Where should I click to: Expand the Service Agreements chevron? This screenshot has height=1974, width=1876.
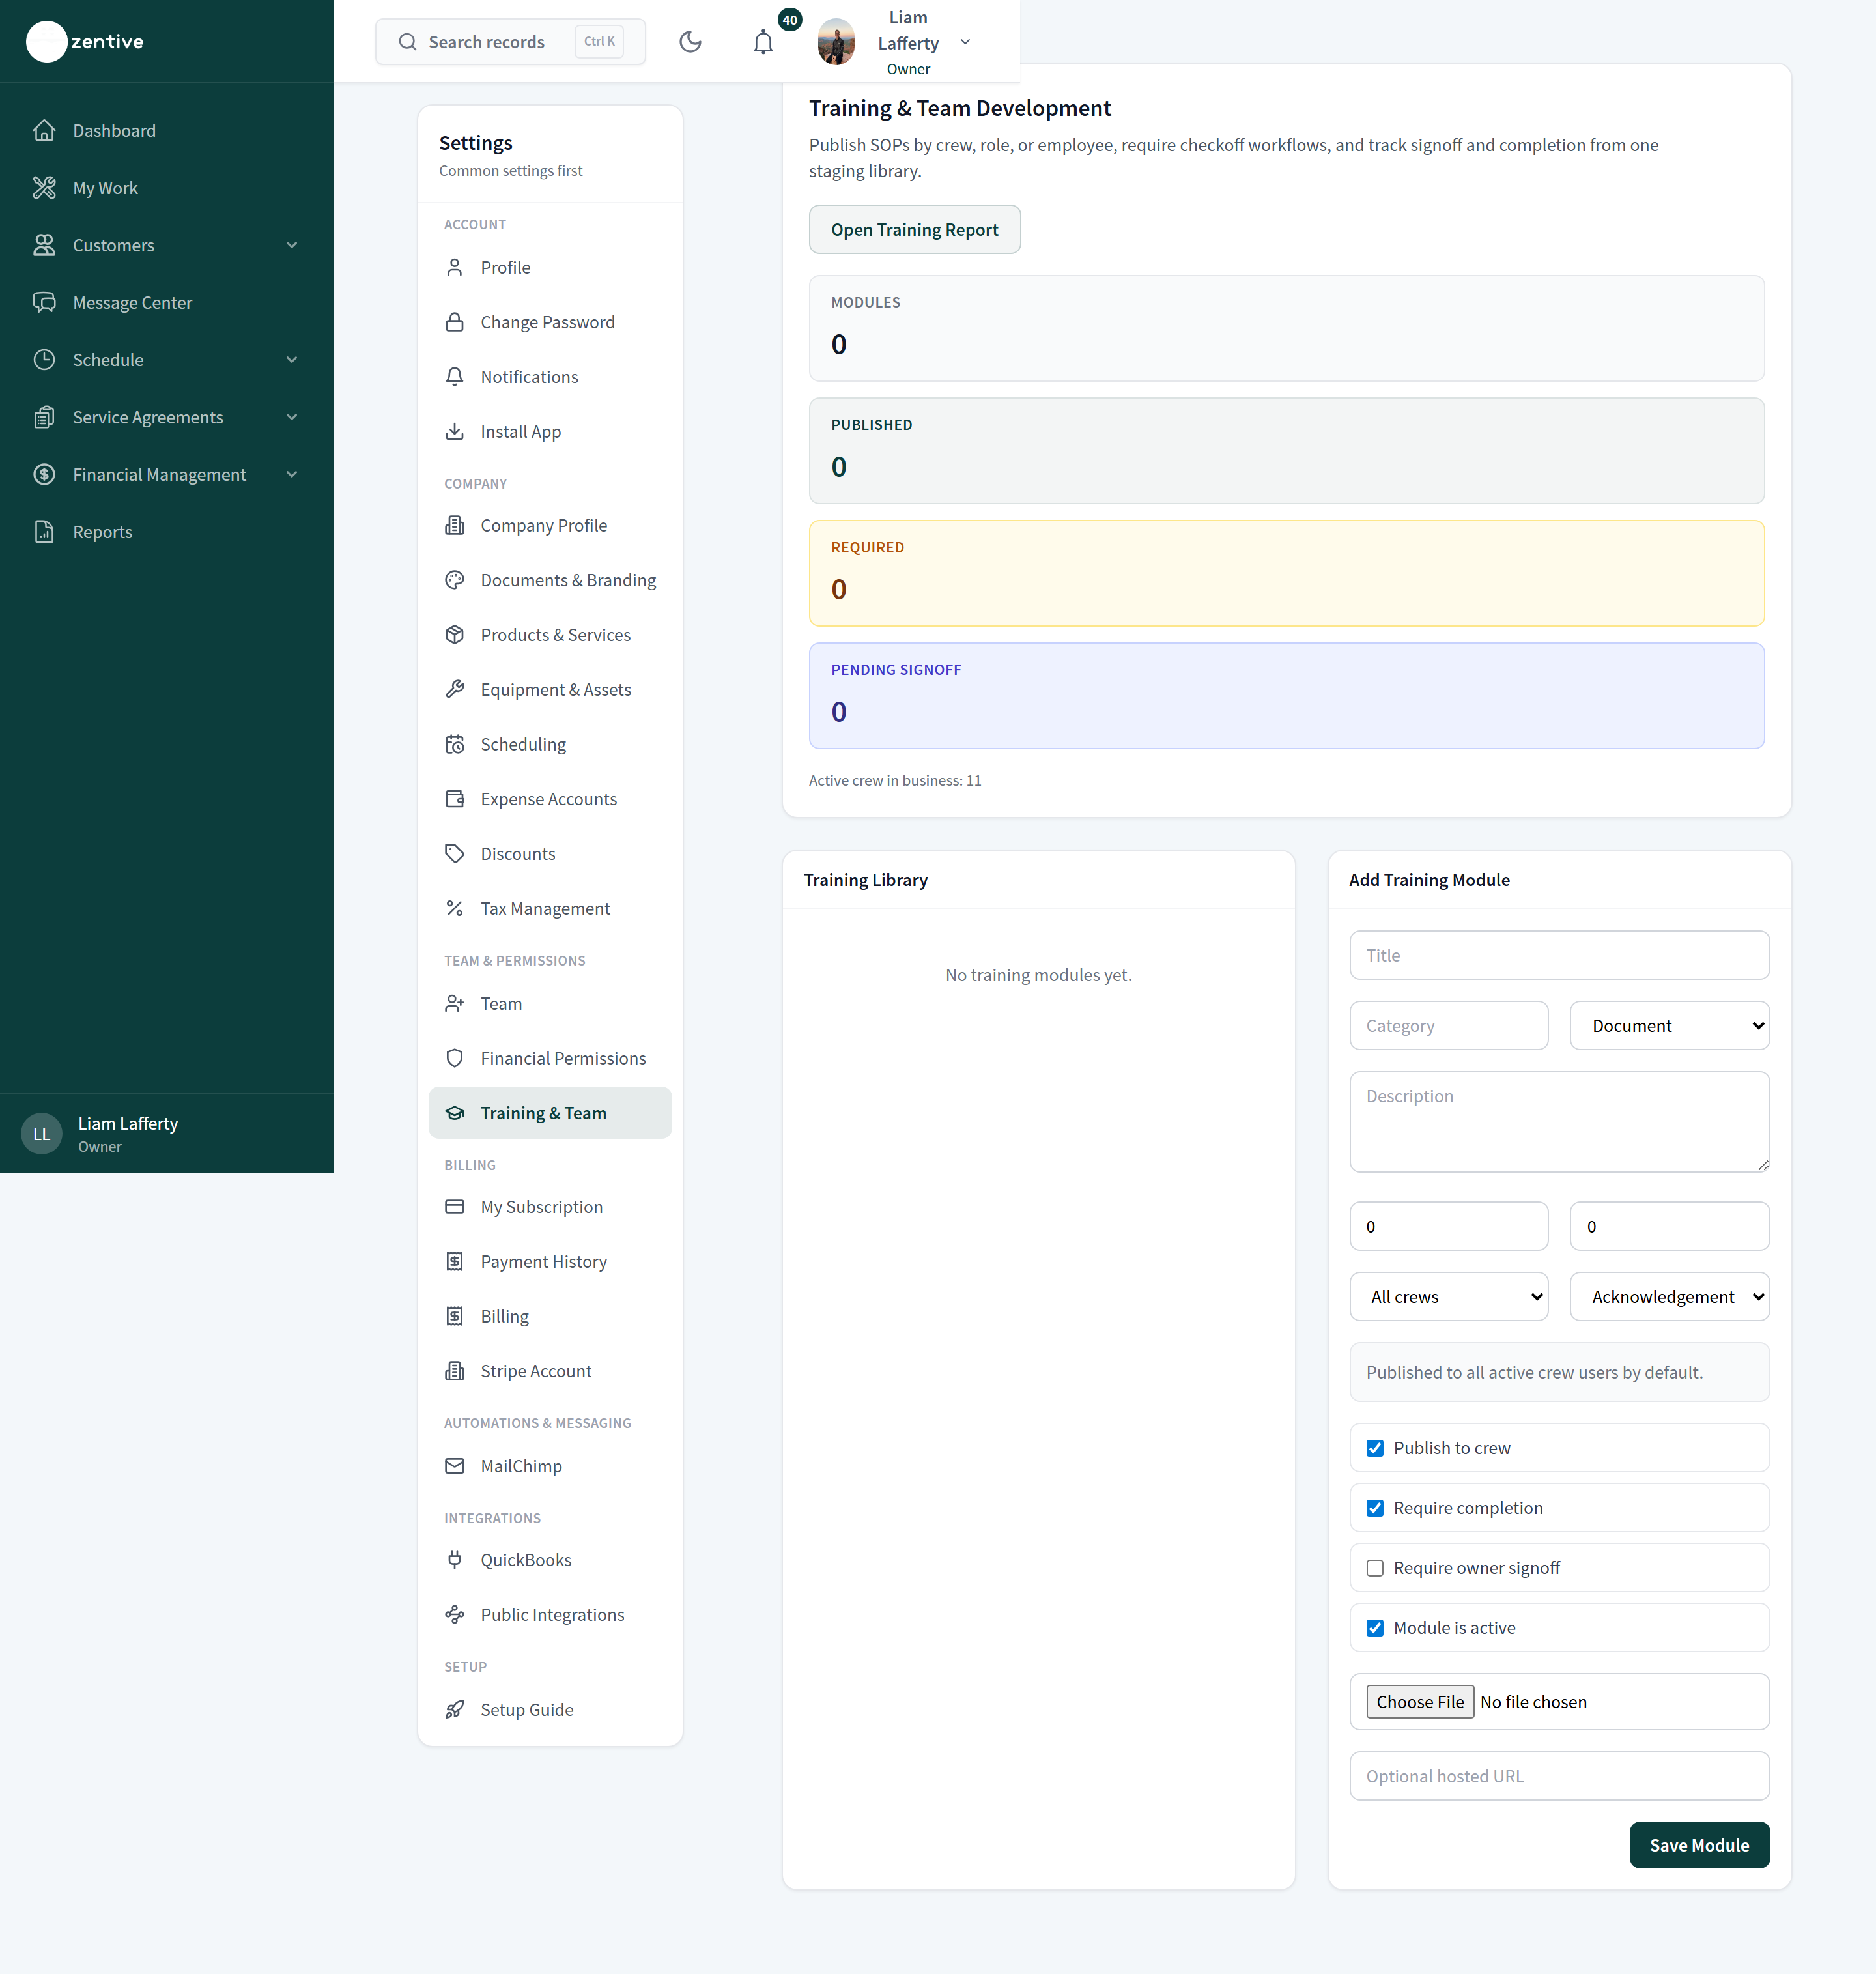pyautogui.click(x=292, y=417)
